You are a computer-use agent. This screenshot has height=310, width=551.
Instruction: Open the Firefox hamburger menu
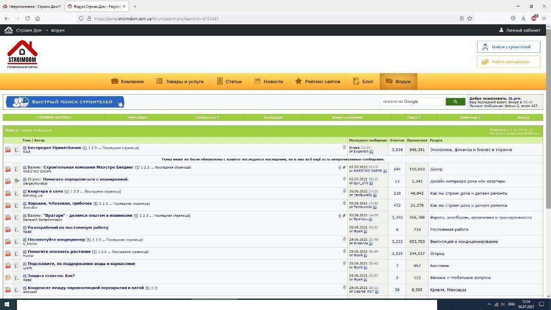[x=544, y=18]
